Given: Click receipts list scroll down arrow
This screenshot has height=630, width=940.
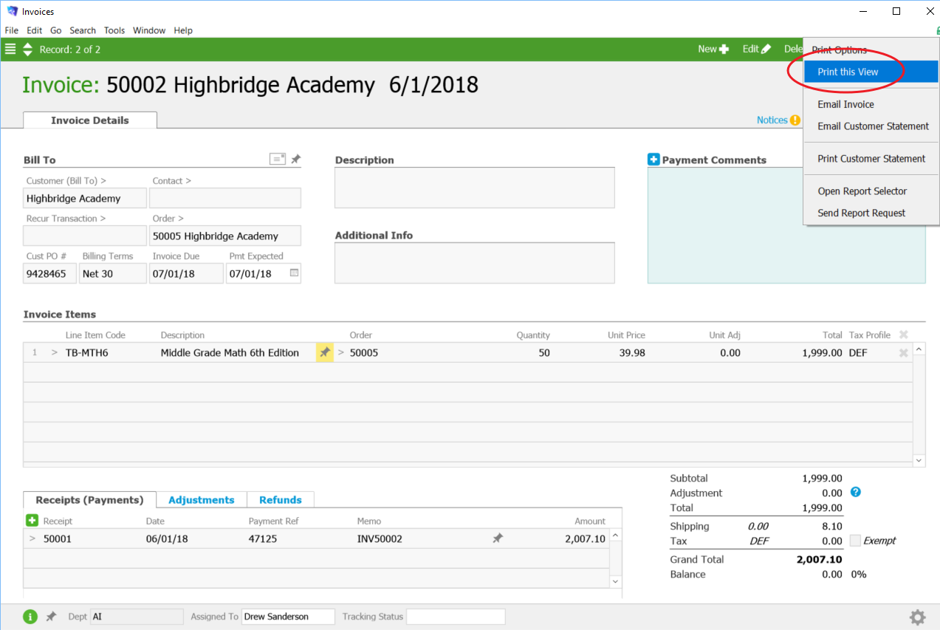Looking at the screenshot, I should pyautogui.click(x=616, y=582).
